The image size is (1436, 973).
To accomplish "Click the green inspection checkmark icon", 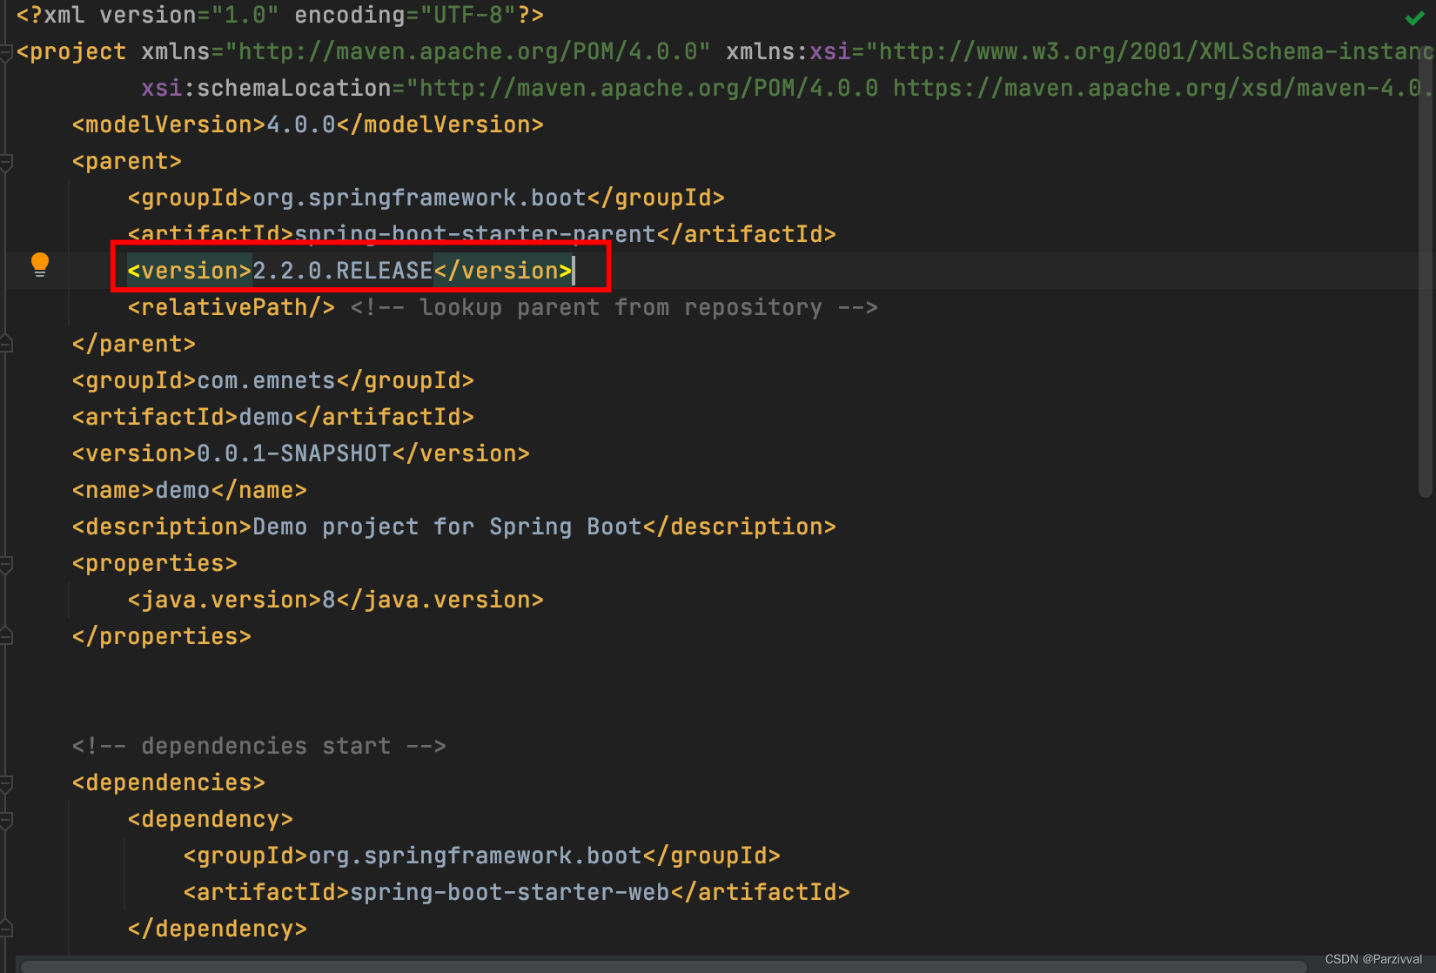I will pos(1414,17).
